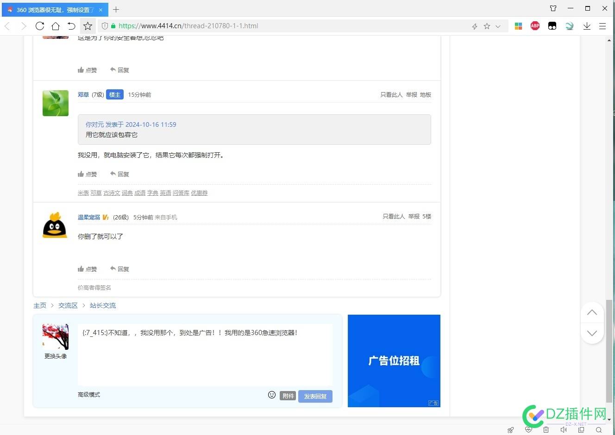
Task: Open the browser hamburger menu
Action: coord(602,26)
